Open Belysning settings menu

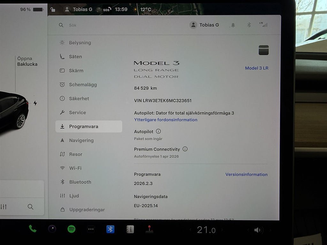(80, 43)
